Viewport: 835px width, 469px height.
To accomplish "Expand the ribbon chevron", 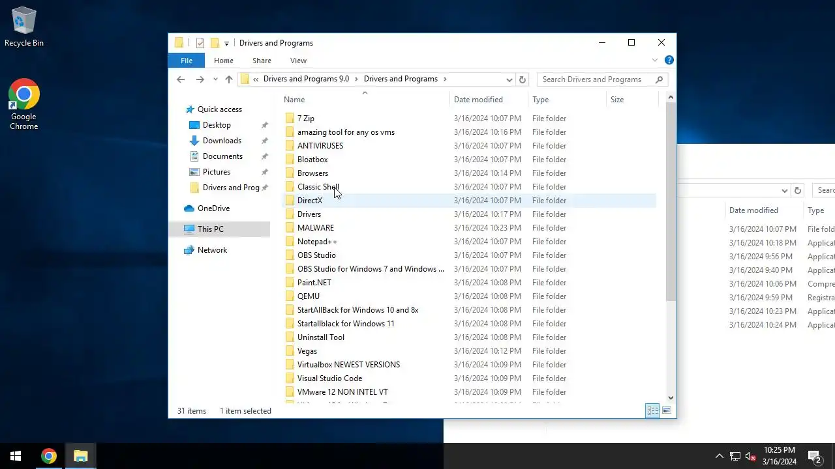I will [x=655, y=60].
